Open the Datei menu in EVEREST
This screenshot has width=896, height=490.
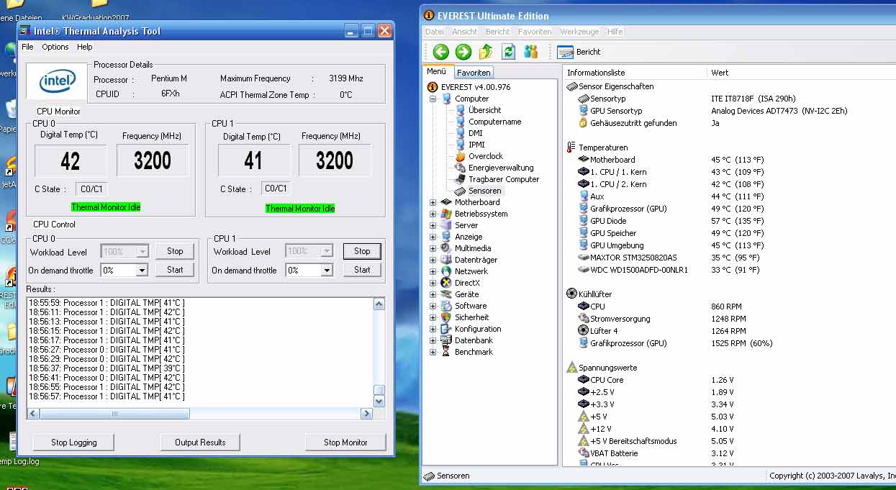pos(435,32)
